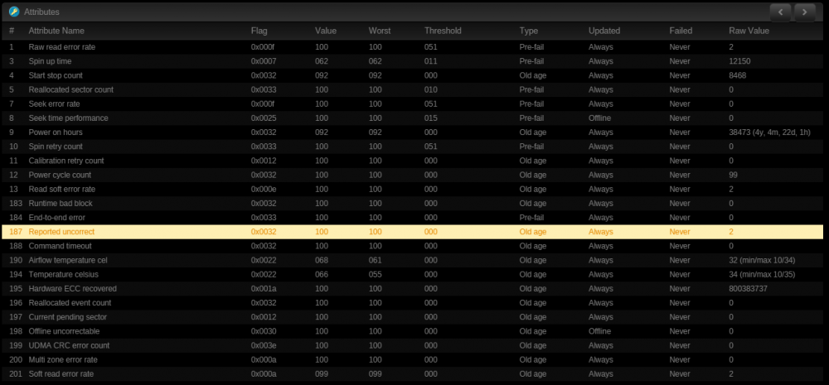The height and width of the screenshot is (385, 829).
Task: Click the Threshold column header
Action: pyautogui.click(x=443, y=31)
